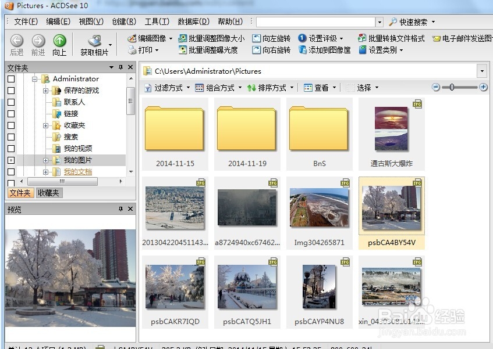Pin the 文件夹 panel
Screen dimensions: 493x349
[x=120, y=67]
